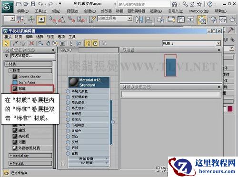This screenshot has height=177, width=238.
Task: Select Ink 'n Paint material in browser
Action: 32,83
